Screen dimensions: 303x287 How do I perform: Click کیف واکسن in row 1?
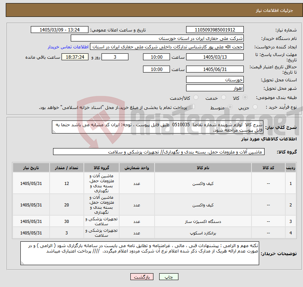203,183
